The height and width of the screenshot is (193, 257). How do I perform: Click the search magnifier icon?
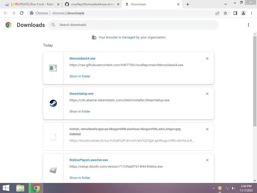point(53,25)
